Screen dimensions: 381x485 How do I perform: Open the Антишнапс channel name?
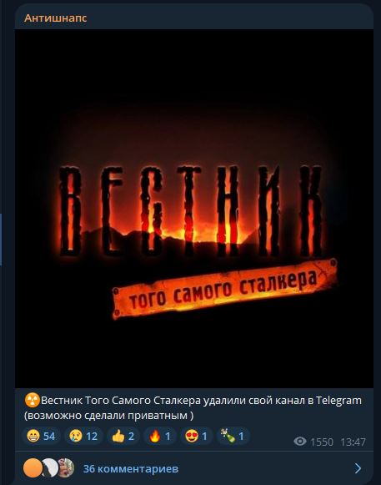tap(55, 18)
